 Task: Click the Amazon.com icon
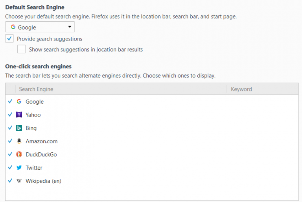click(19, 141)
